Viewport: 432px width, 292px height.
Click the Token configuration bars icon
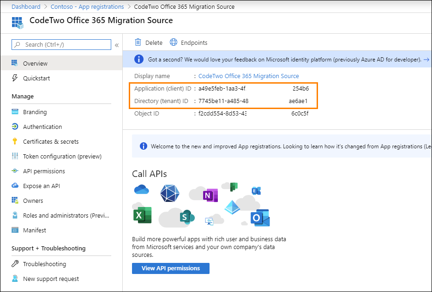(x=15, y=156)
